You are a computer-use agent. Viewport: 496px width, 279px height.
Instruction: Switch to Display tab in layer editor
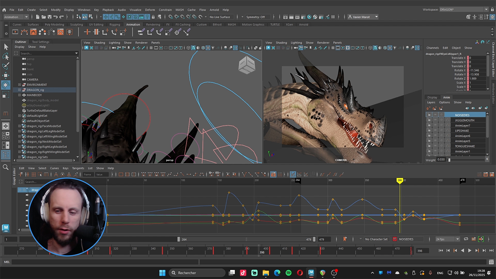click(x=432, y=97)
